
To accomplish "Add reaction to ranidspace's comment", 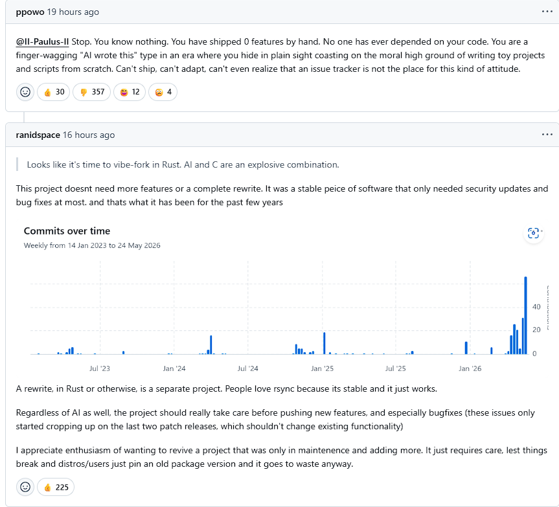I will click(x=25, y=487).
